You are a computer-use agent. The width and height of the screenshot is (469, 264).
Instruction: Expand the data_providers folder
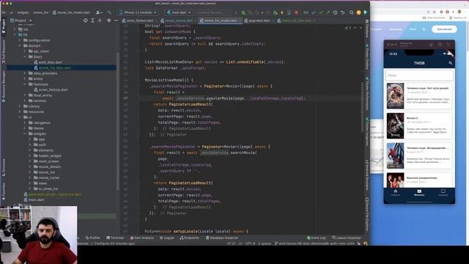(x=25, y=73)
